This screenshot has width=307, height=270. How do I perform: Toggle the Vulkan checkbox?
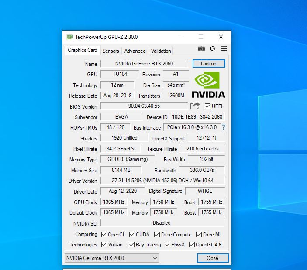tap(104, 245)
